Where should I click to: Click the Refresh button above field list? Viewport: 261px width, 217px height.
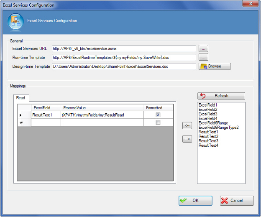221,96
